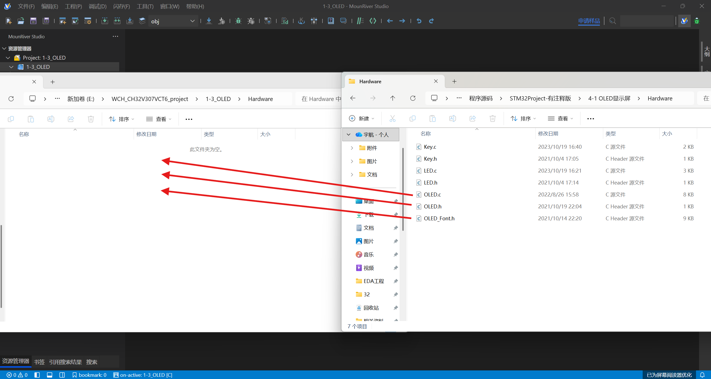Collapse the 宇航 - 个人 navigation node
The width and height of the screenshot is (711, 379).
point(348,135)
